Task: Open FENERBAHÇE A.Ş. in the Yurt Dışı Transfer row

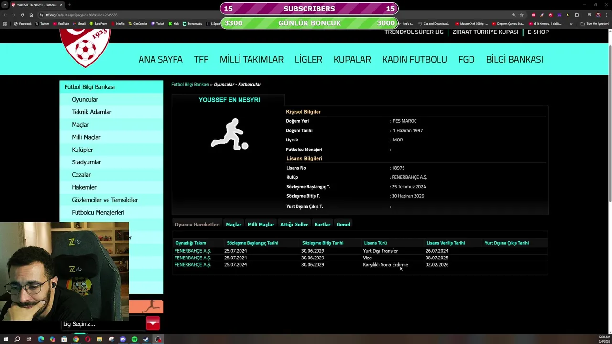Action: 193,251
